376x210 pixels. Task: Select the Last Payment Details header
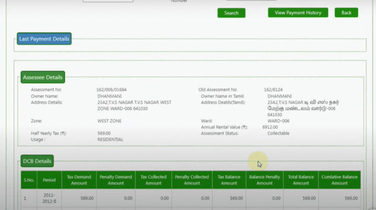44,39
